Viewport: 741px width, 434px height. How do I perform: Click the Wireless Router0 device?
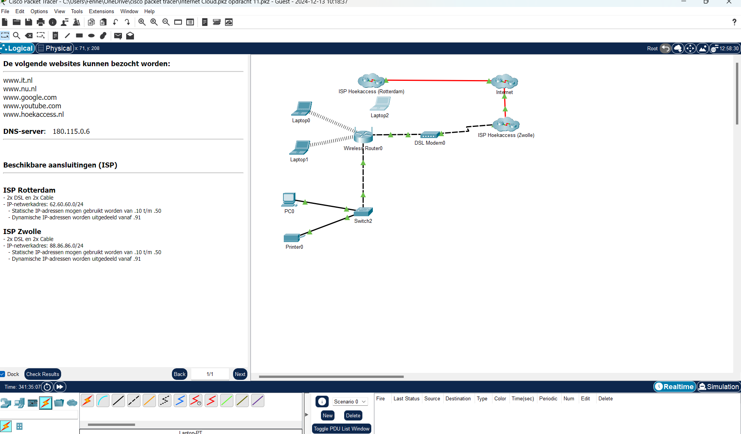pos(363,136)
